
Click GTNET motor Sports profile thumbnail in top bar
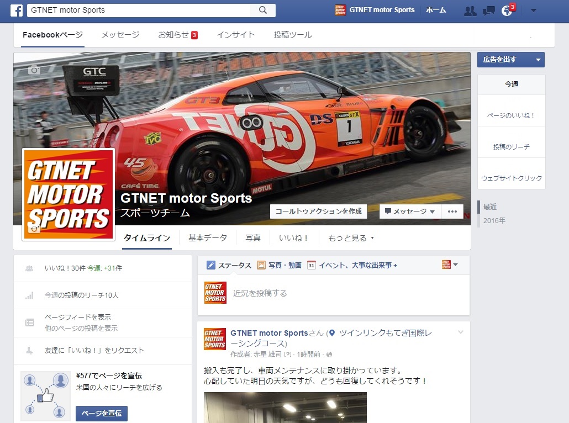point(340,10)
